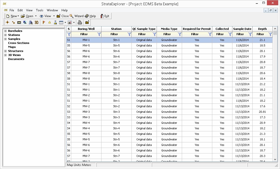Click the yellow bell toolbar icon
The image size is (280, 169).
click(50, 22)
